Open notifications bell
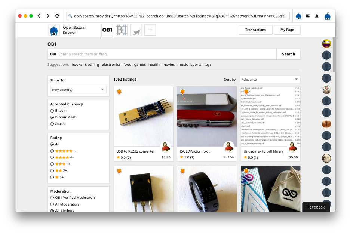350x234 pixels. pyautogui.click(x=317, y=16)
